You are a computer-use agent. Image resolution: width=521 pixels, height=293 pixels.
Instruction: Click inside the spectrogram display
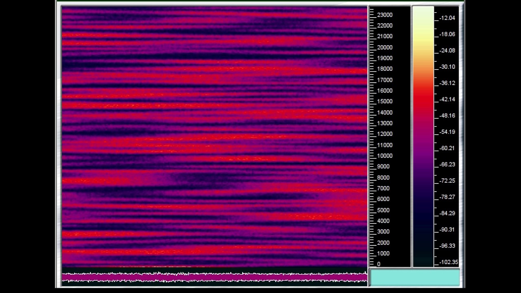pos(215,137)
